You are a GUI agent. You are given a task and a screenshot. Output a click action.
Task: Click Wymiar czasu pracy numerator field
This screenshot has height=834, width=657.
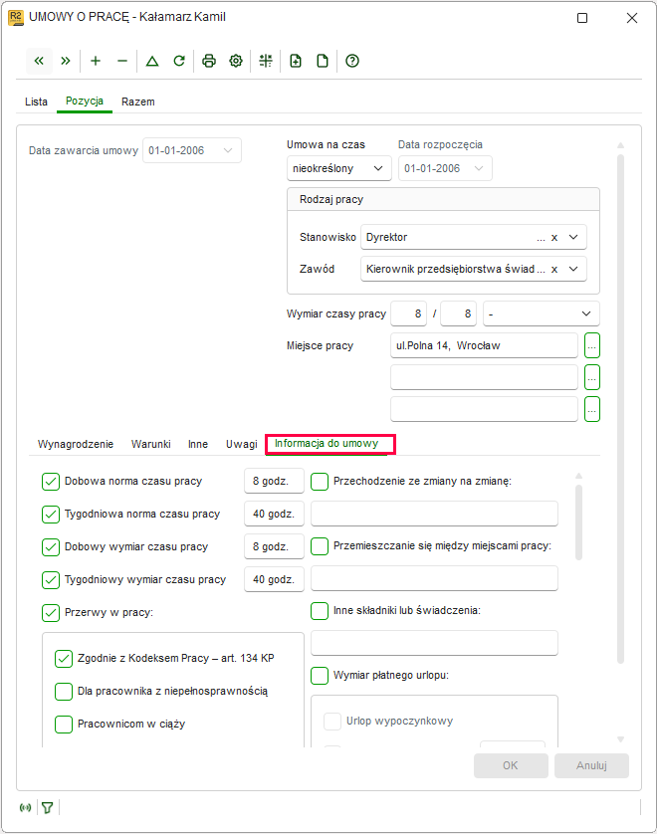click(409, 313)
